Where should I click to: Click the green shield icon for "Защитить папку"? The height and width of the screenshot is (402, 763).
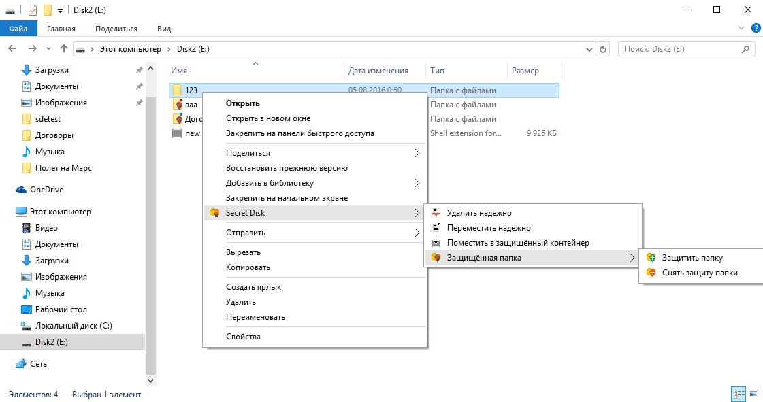650,257
